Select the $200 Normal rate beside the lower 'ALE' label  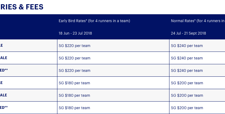(187, 96)
